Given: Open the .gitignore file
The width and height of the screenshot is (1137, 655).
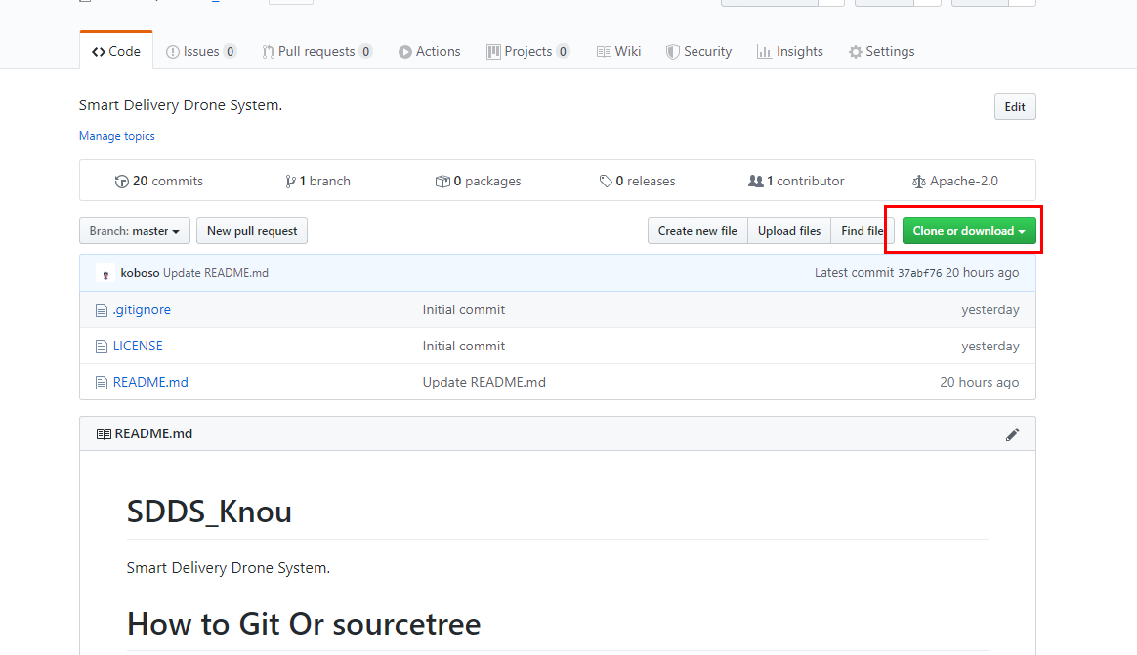Looking at the screenshot, I should 143,309.
